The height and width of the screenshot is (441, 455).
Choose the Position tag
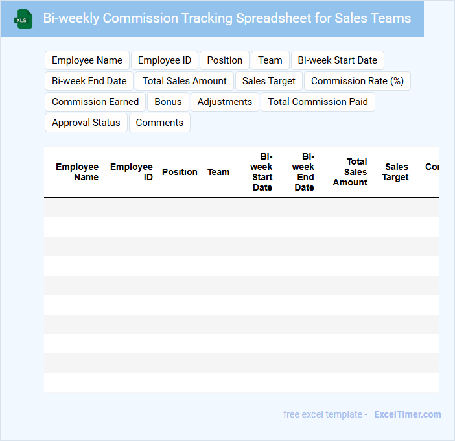[x=225, y=60]
